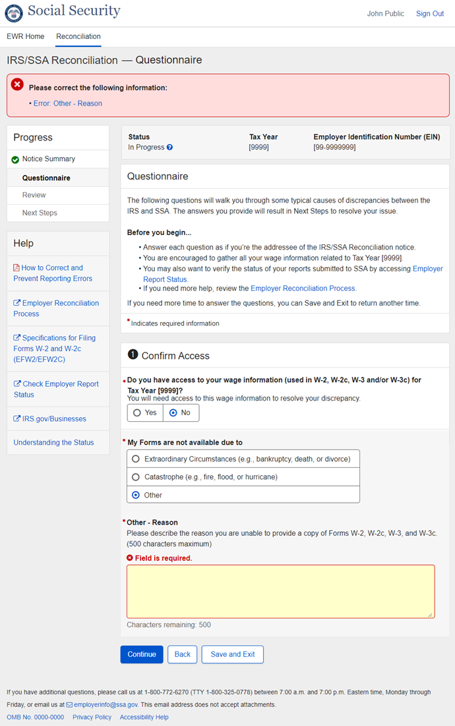Select the Yes radio button
Viewport: 455px width, 726px height.
137,412
